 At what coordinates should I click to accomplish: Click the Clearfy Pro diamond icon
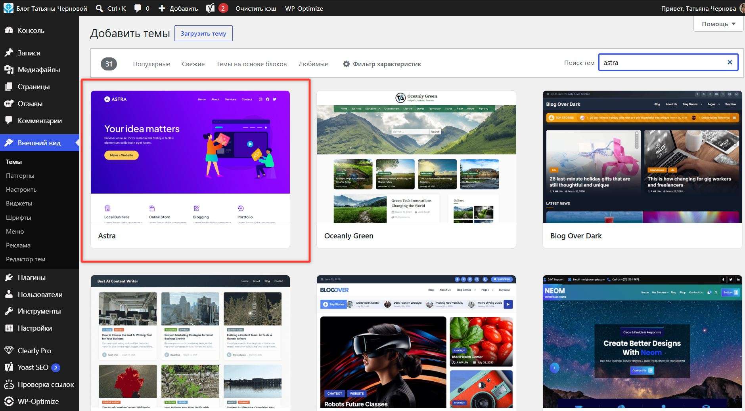tap(9, 350)
